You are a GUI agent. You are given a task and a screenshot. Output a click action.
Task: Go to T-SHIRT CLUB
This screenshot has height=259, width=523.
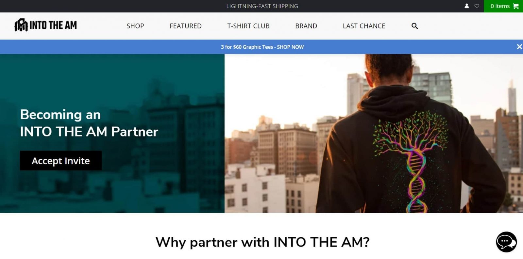[x=248, y=26]
